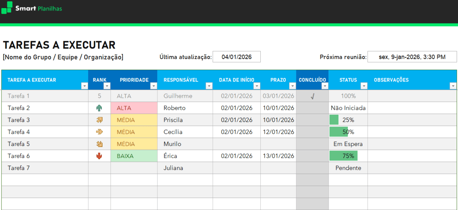Click the Smart Planilhas logo

point(32,8)
